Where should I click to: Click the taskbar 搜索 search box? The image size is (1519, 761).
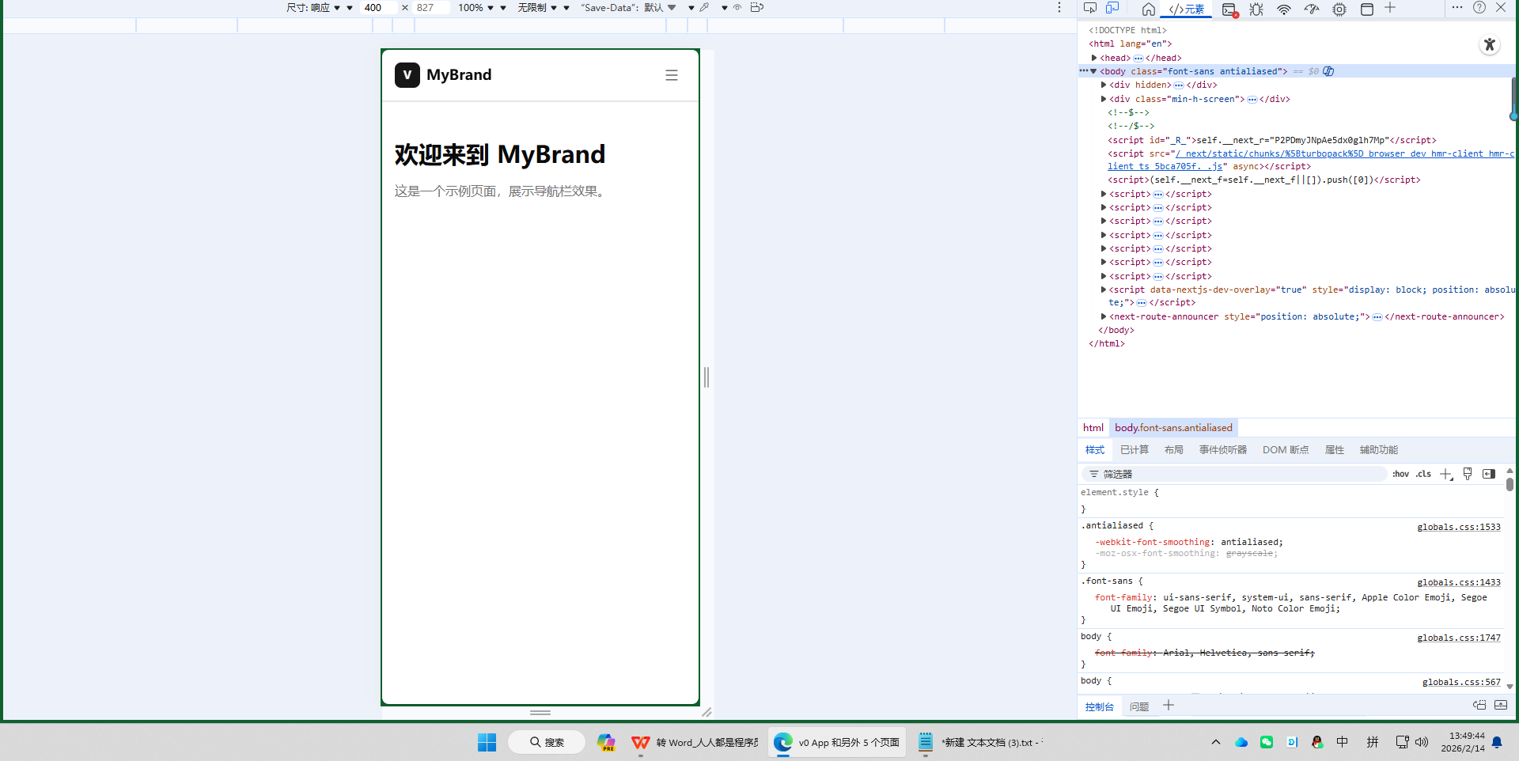pyautogui.click(x=547, y=742)
